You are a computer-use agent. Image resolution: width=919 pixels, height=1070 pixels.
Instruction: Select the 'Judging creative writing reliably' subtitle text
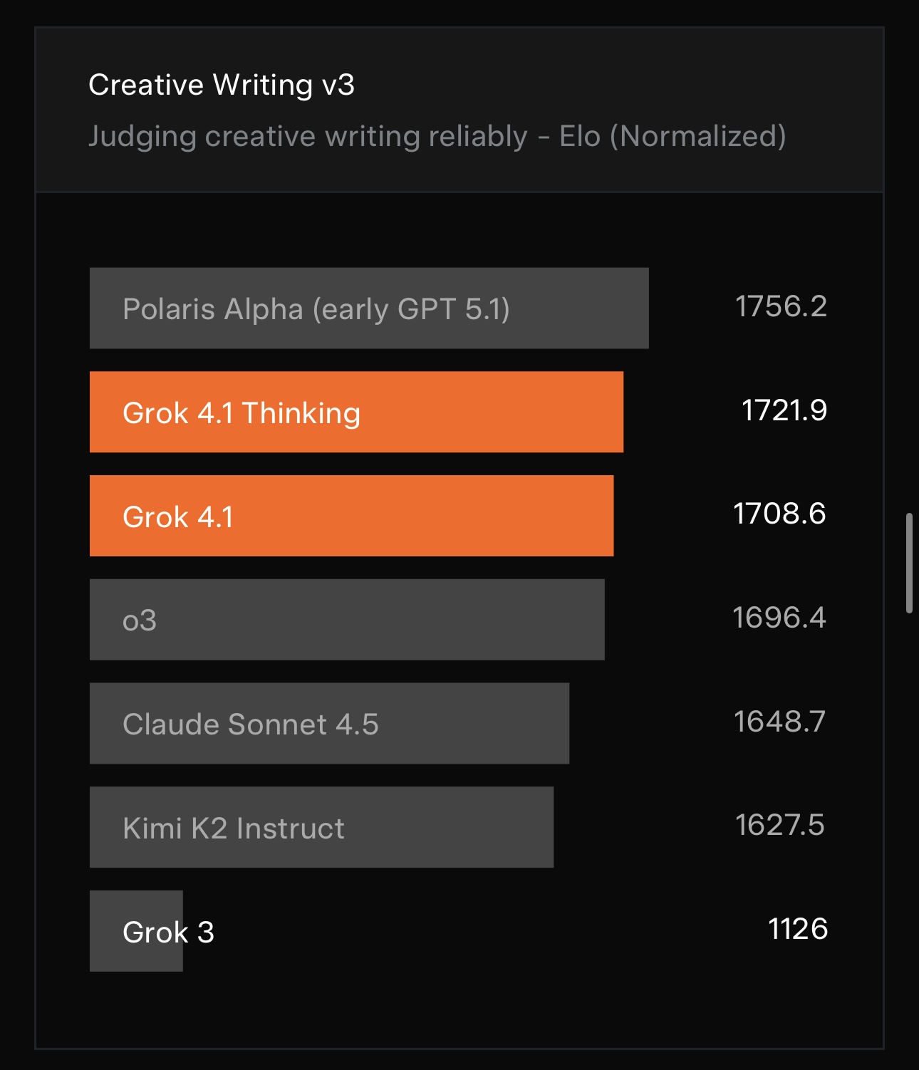[x=308, y=136]
